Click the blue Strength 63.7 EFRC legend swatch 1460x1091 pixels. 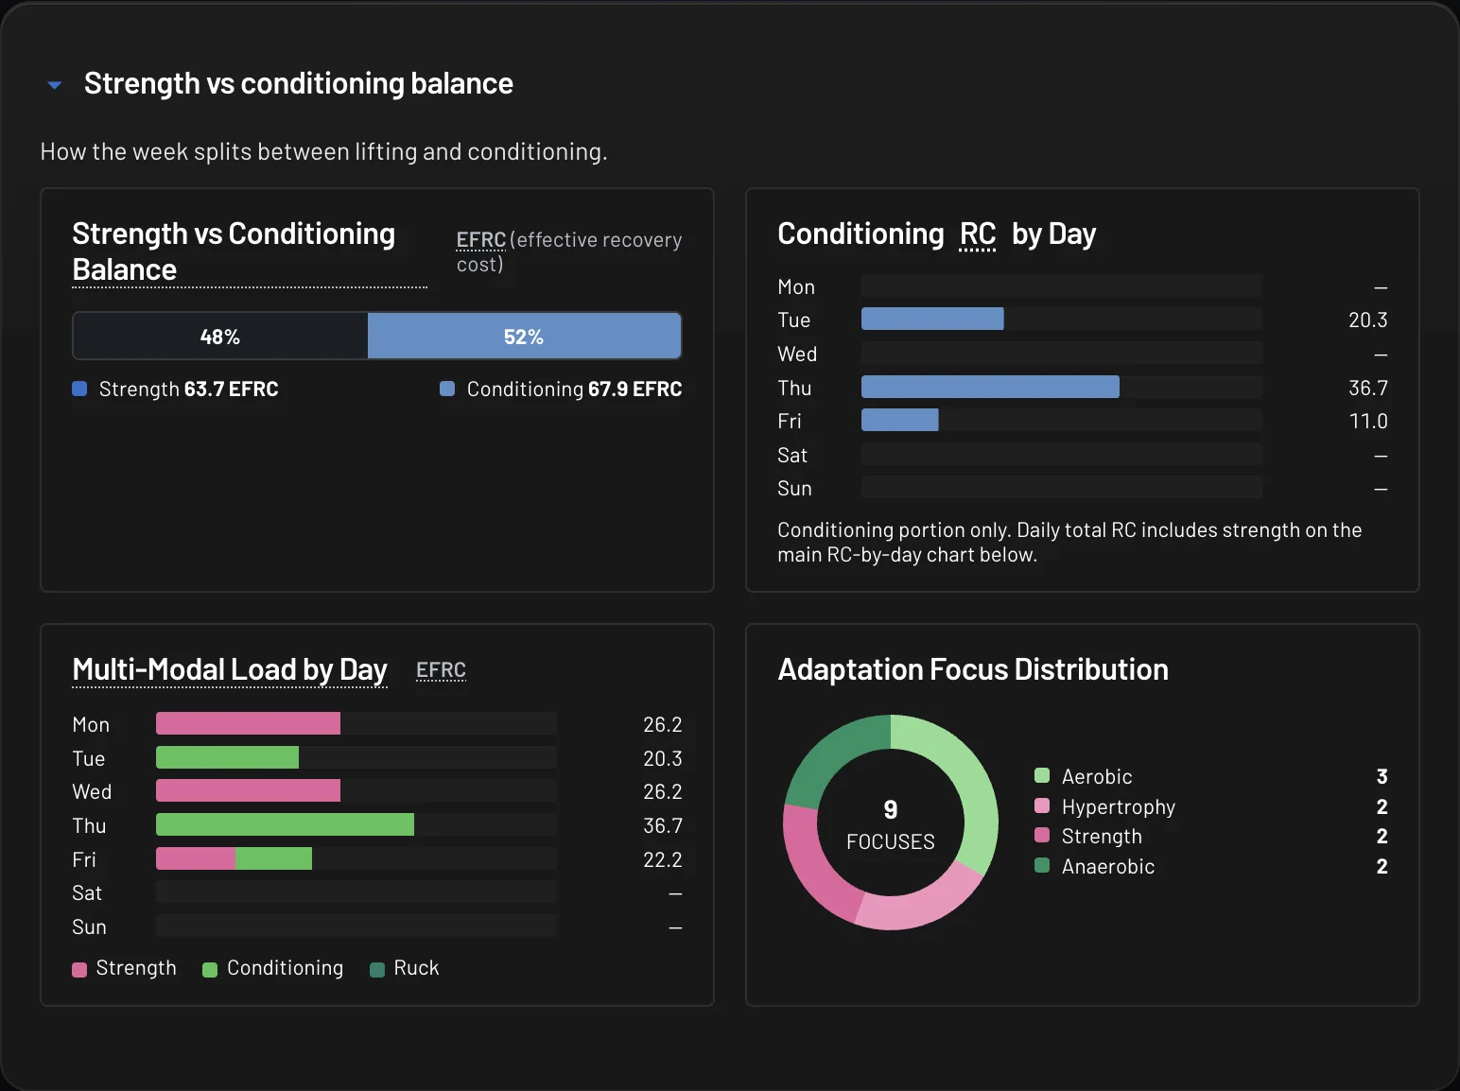(x=79, y=389)
